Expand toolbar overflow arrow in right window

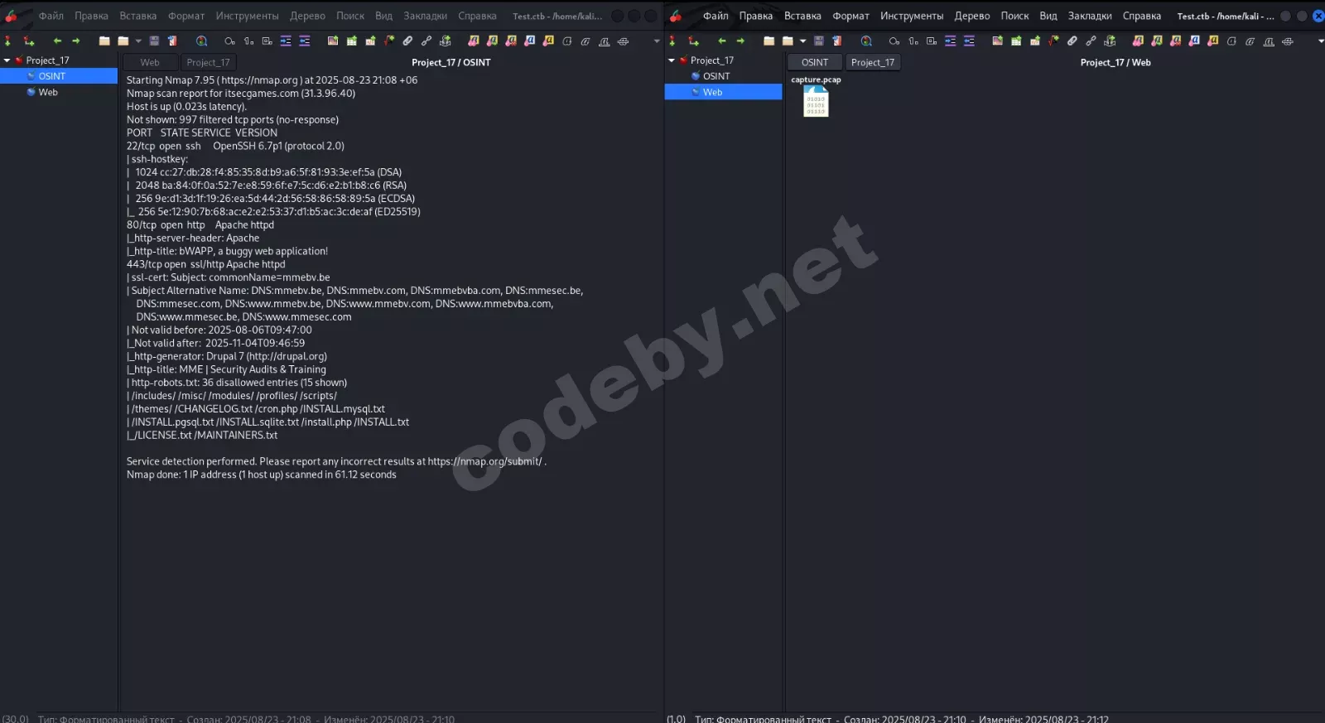pos(1320,41)
